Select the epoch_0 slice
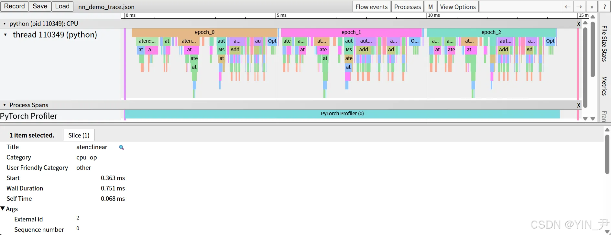611x235 pixels. pos(204,32)
